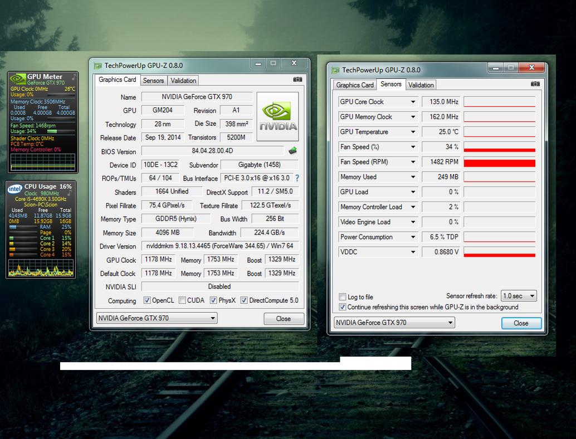Click the Bus Interface question mark

pyautogui.click(x=297, y=178)
